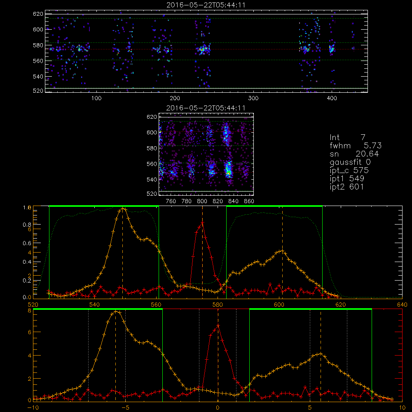412x412 pixels.
Task: Click x-axis label -10 of bottom plot
Action: [x=33, y=407]
